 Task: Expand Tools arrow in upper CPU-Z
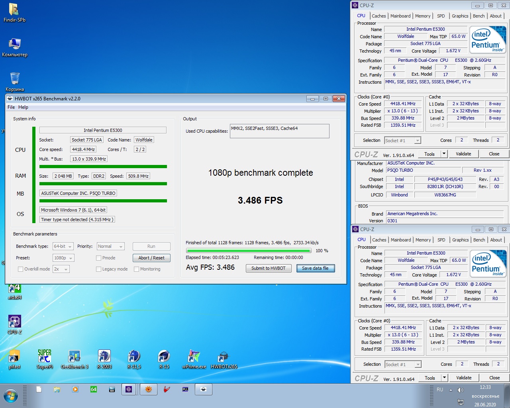(x=444, y=154)
